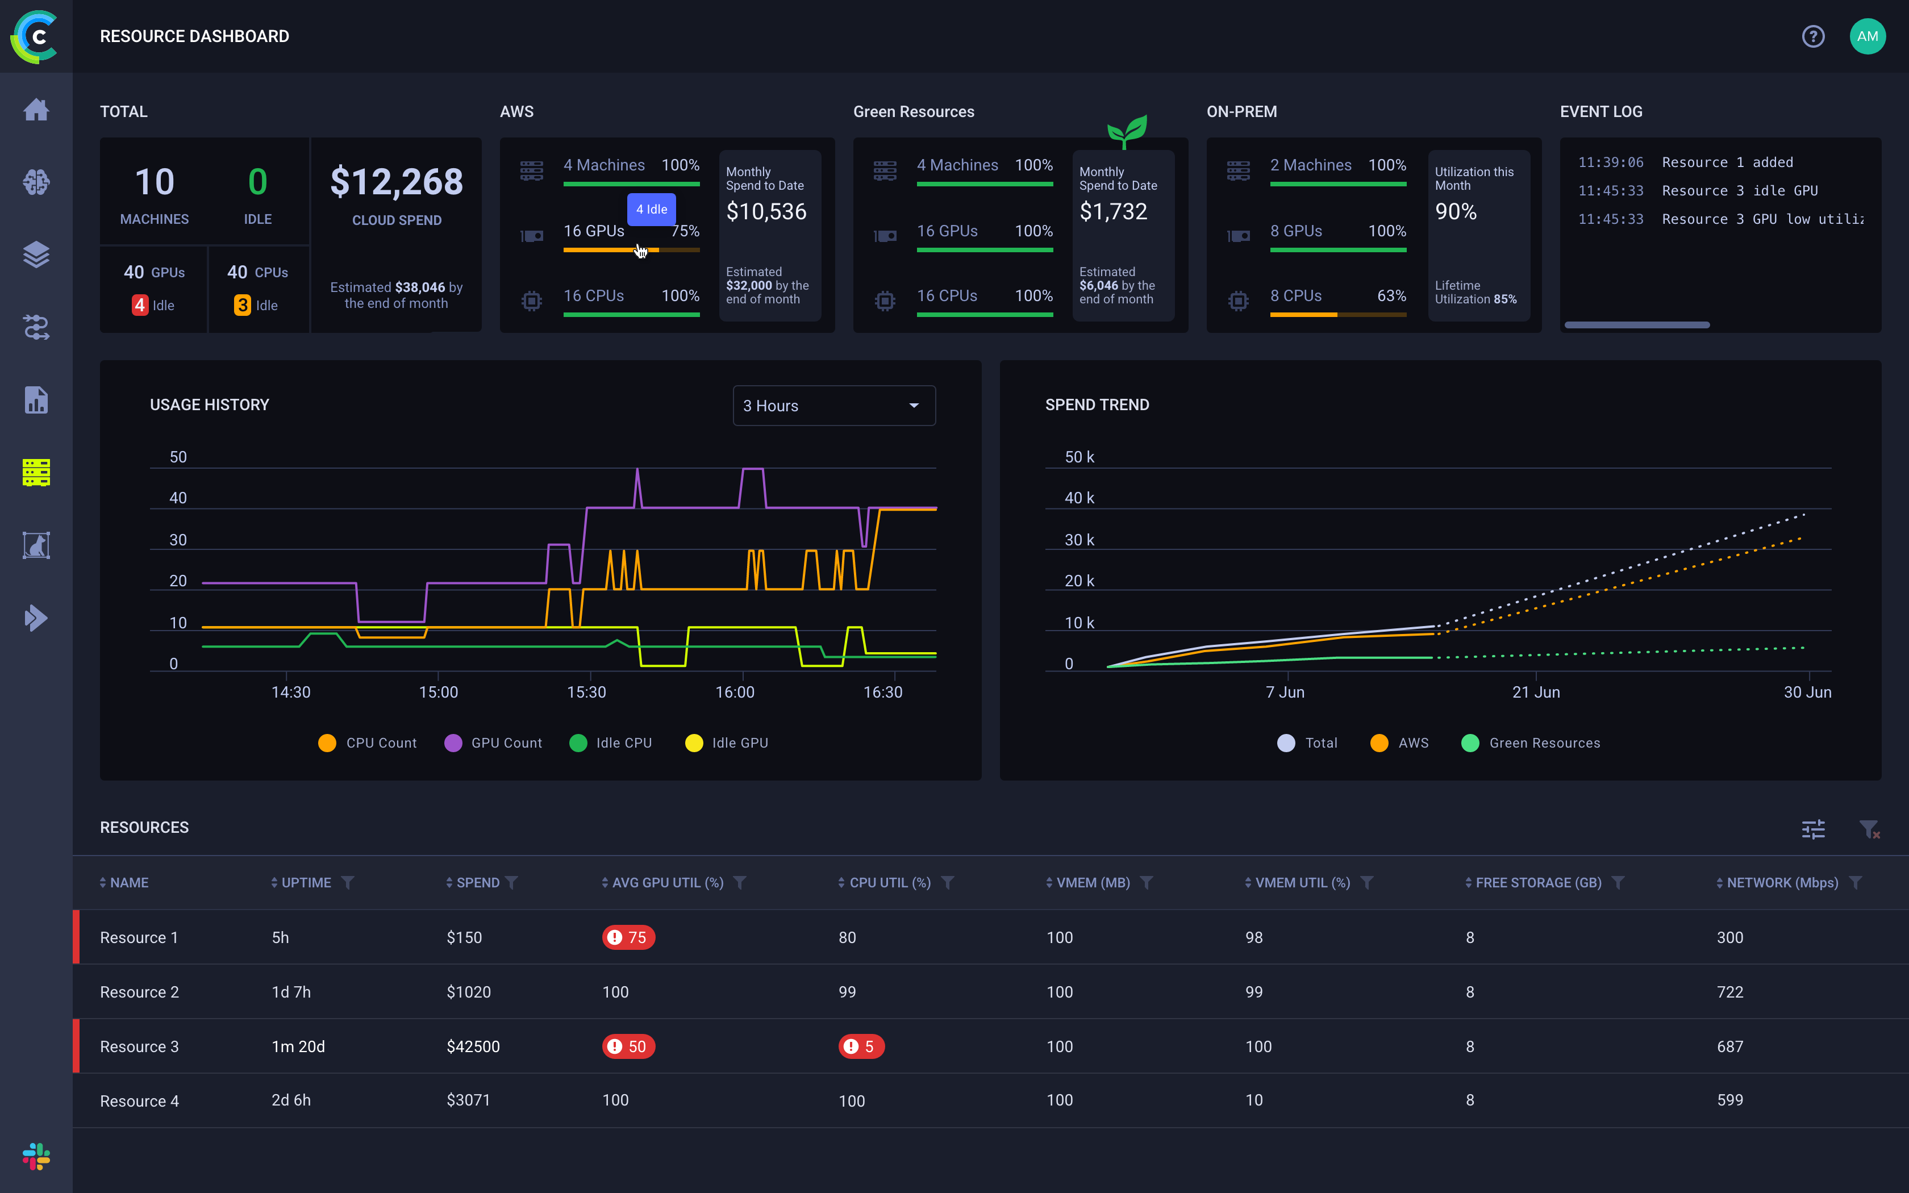Viewport: 1909px width, 1193px height.
Task: Open table column settings sliders icon
Action: point(1813,828)
